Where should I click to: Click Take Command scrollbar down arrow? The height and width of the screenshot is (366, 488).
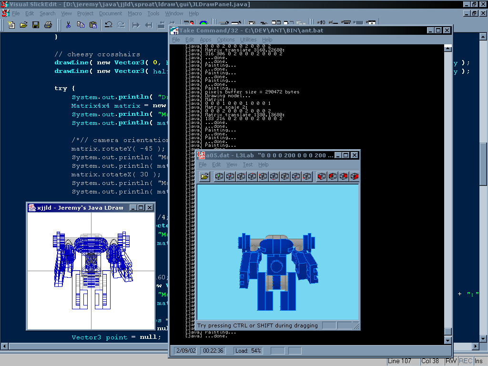click(x=447, y=340)
